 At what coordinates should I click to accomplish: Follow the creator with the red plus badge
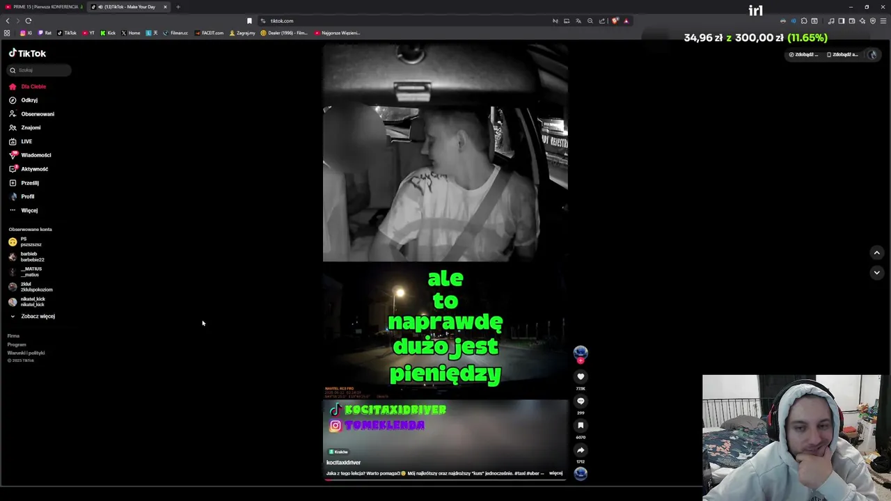pyautogui.click(x=581, y=360)
